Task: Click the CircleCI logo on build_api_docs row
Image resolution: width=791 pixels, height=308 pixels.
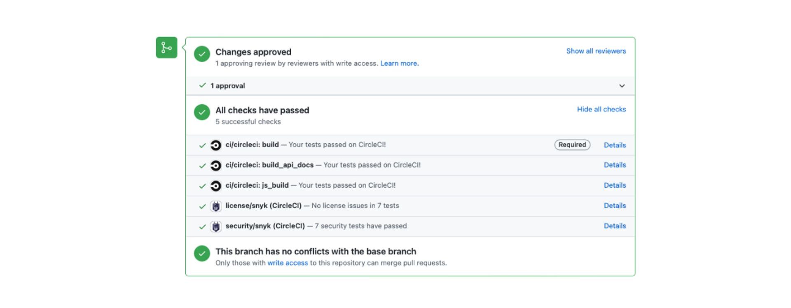Action: (x=215, y=166)
